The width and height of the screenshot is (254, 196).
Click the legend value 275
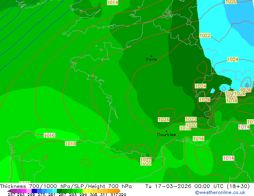42,194
